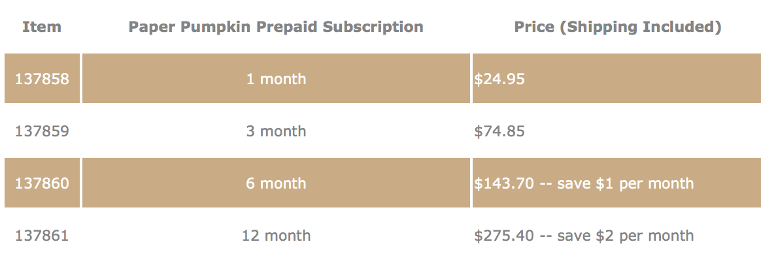
Task: Select item number 137860
Action: pos(42,183)
